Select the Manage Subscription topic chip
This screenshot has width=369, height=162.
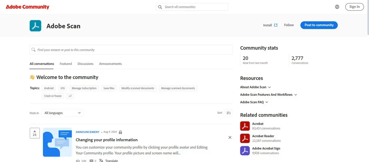pos(84,88)
